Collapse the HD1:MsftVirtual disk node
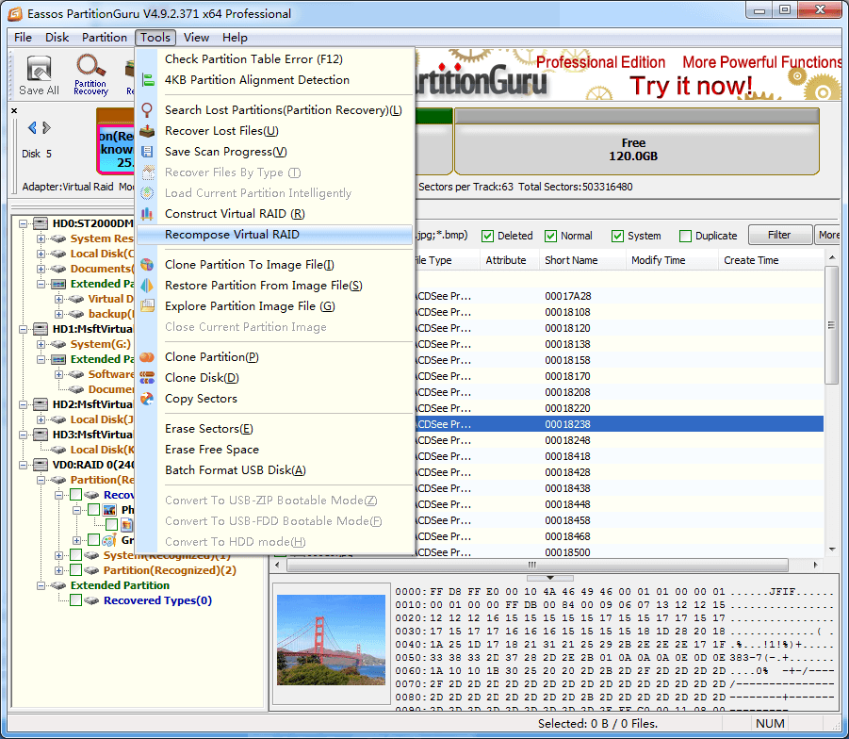Image resolution: width=849 pixels, height=739 pixels. tap(23, 329)
